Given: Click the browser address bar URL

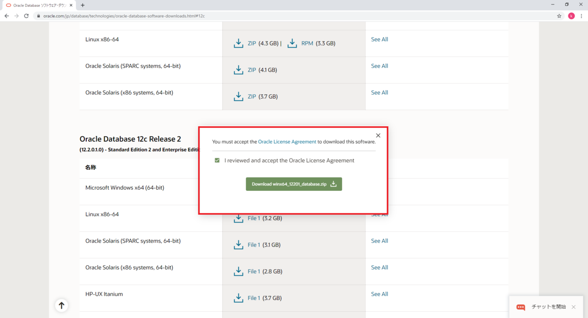Looking at the screenshot, I should [x=124, y=16].
